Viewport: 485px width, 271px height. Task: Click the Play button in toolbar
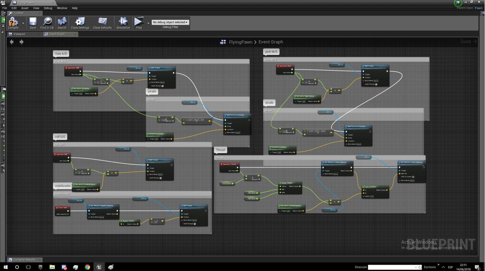[139, 23]
